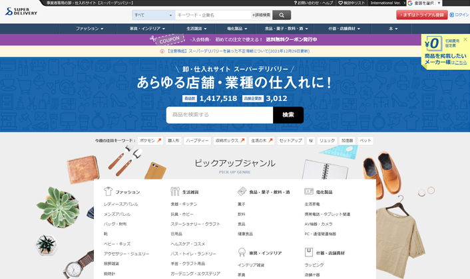Open International Ver. link

pos(386,3)
